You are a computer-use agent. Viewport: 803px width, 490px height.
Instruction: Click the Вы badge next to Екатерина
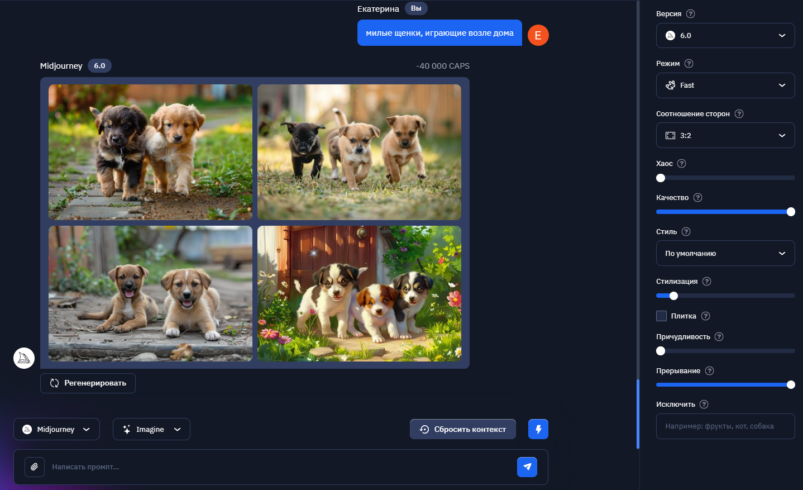click(x=416, y=8)
